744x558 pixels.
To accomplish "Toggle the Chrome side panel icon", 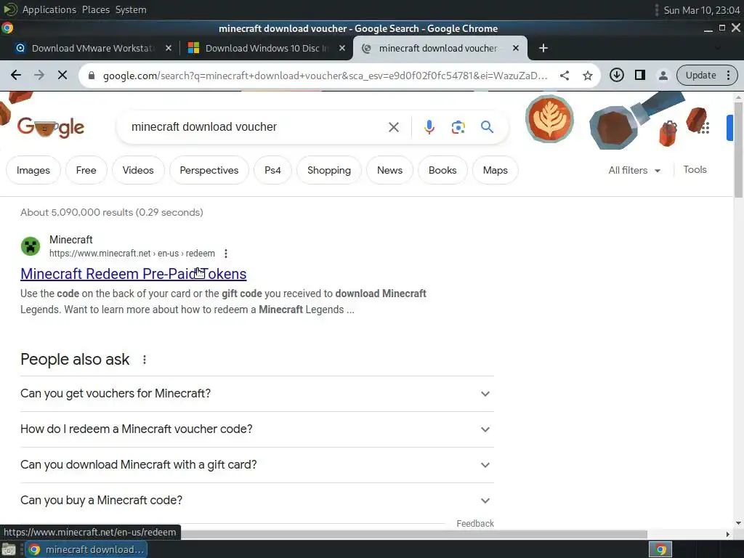I will (x=639, y=75).
